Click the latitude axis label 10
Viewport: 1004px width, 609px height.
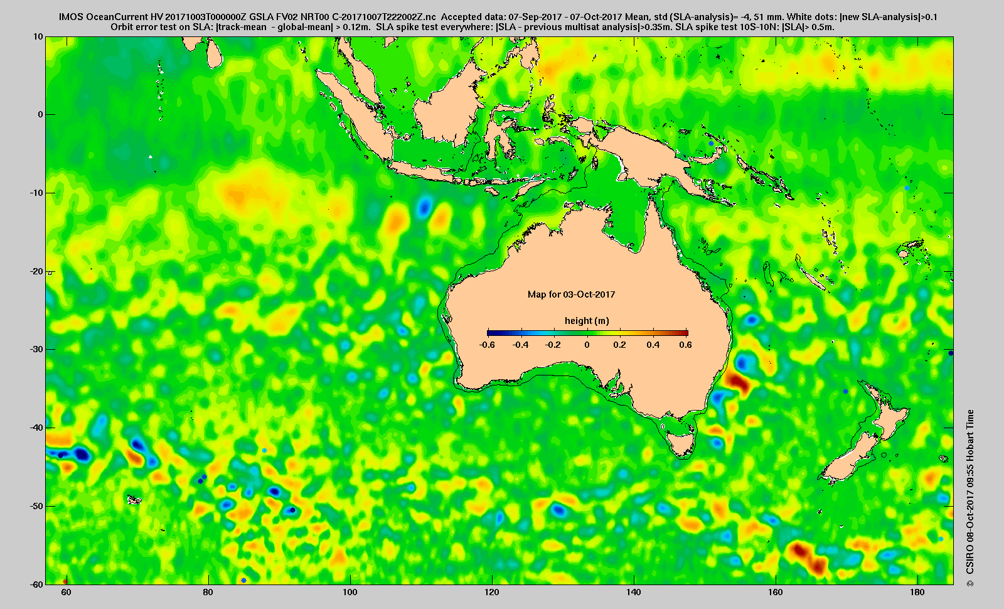click(38, 36)
